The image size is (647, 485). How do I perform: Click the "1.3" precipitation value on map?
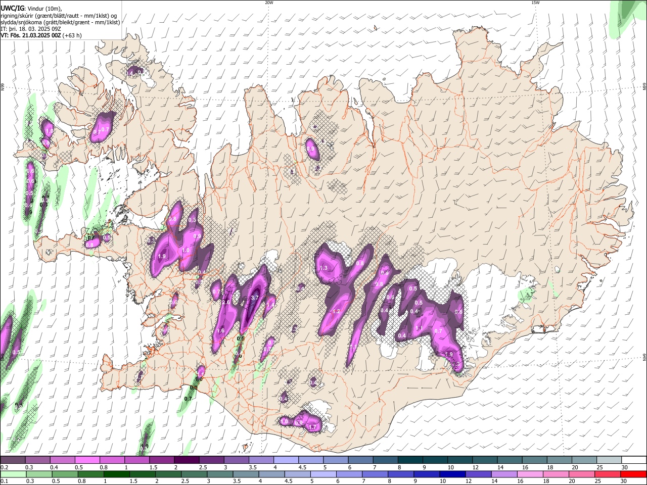coord(324,268)
